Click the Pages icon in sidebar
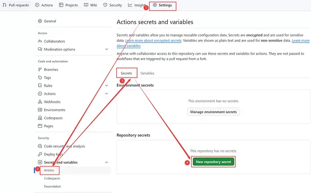 (40, 126)
